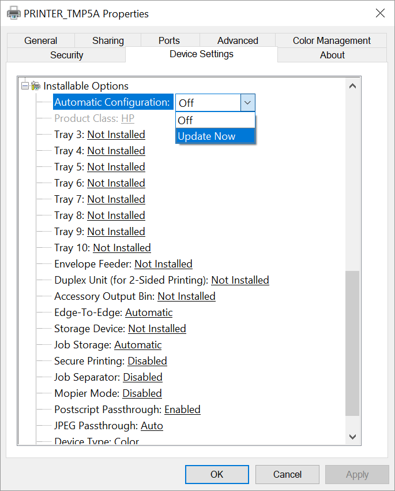The width and height of the screenshot is (395, 491).
Task: Switch to the General tab
Action: 40,40
